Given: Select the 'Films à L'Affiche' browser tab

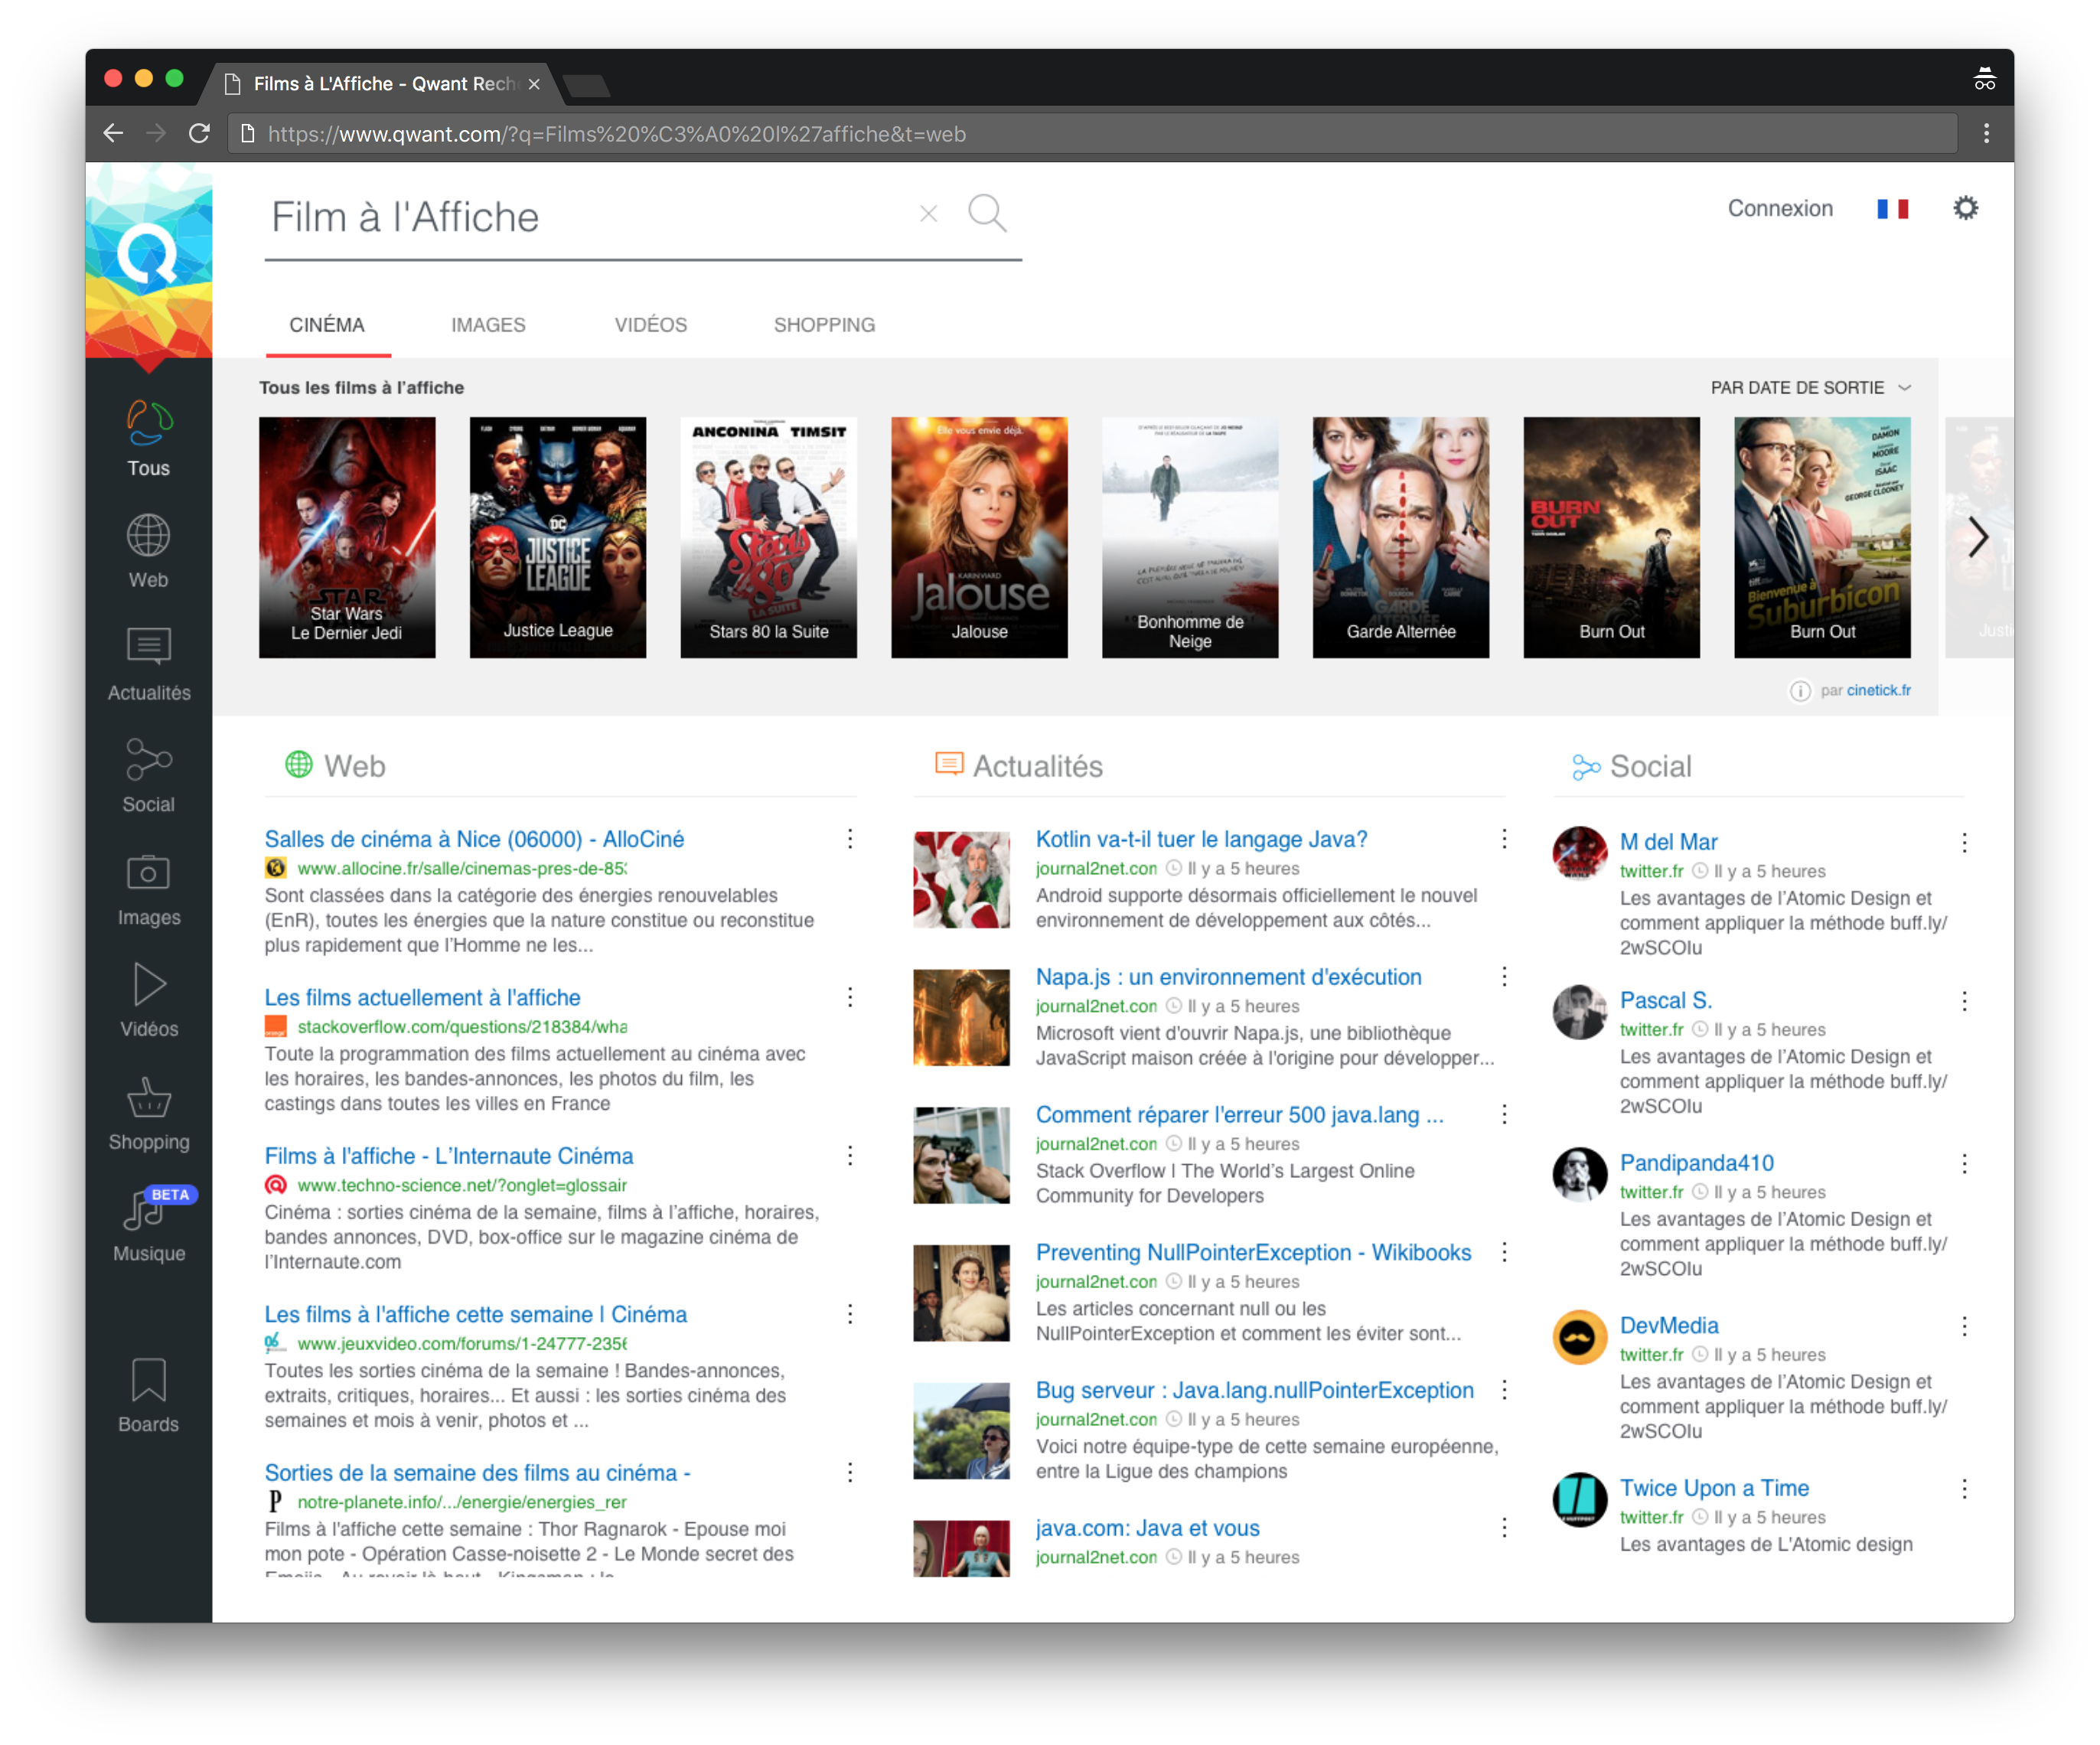Looking at the screenshot, I should tap(382, 84).
